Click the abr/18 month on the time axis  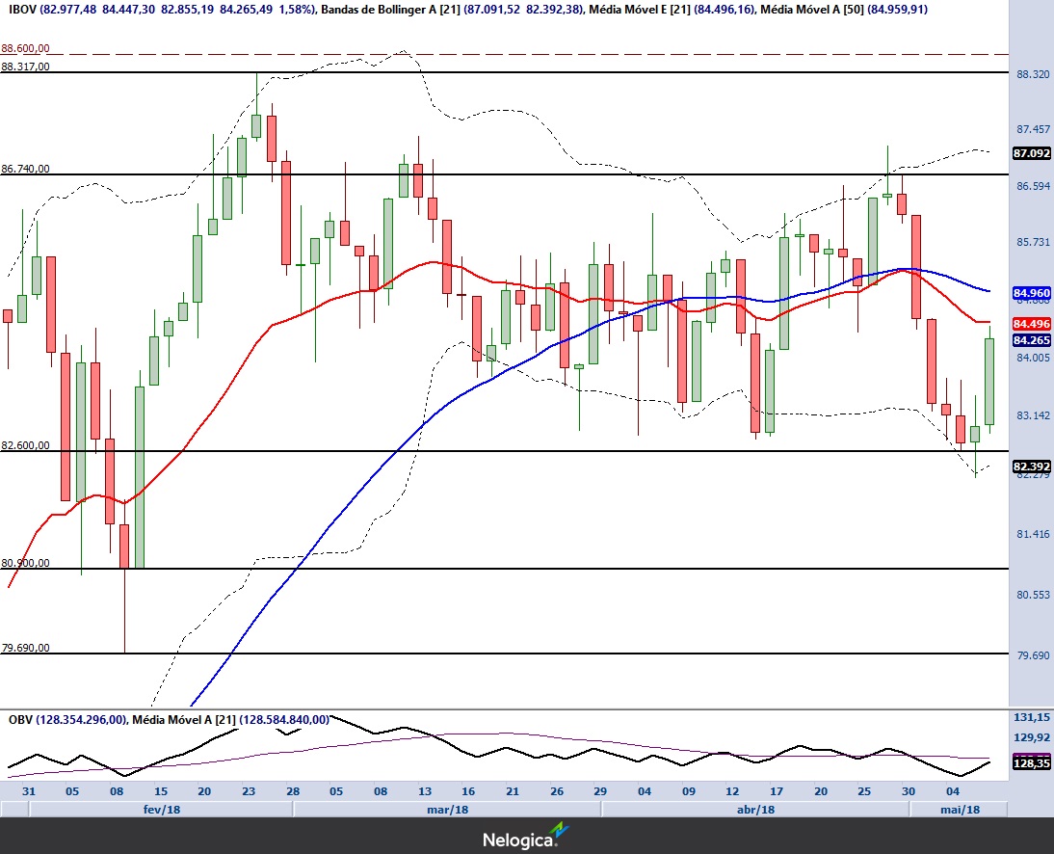coord(755,810)
